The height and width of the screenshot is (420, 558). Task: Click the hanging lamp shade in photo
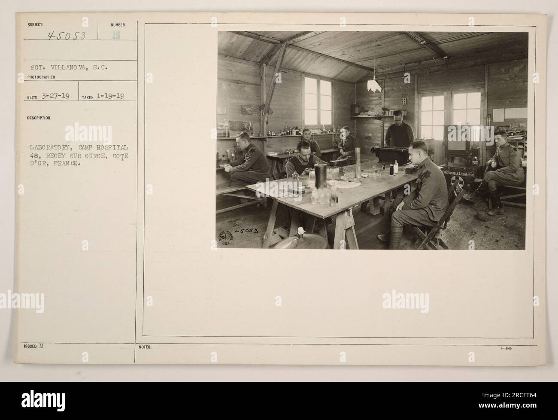point(374,86)
